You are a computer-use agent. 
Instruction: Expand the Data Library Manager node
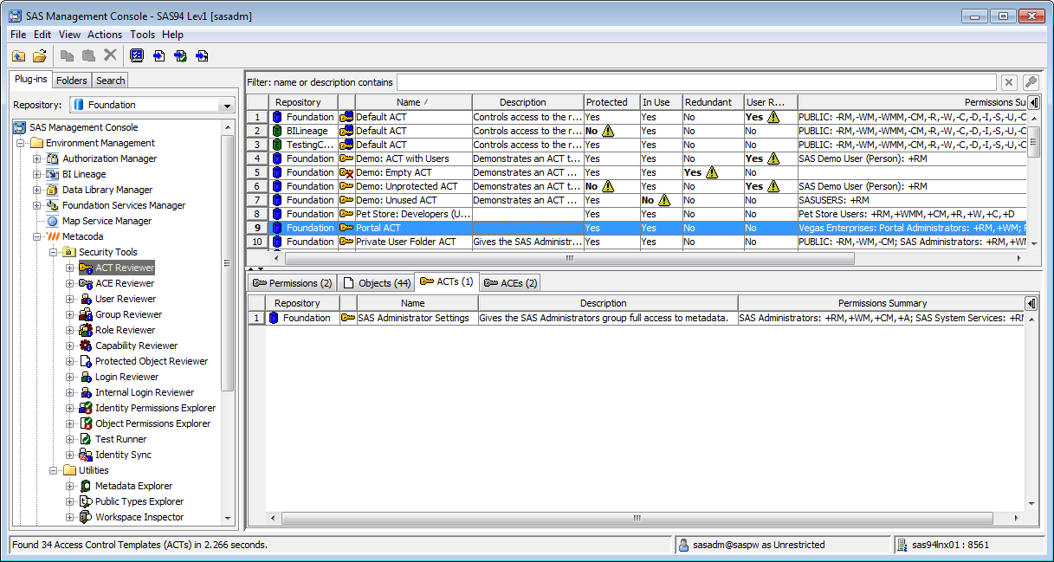click(37, 190)
